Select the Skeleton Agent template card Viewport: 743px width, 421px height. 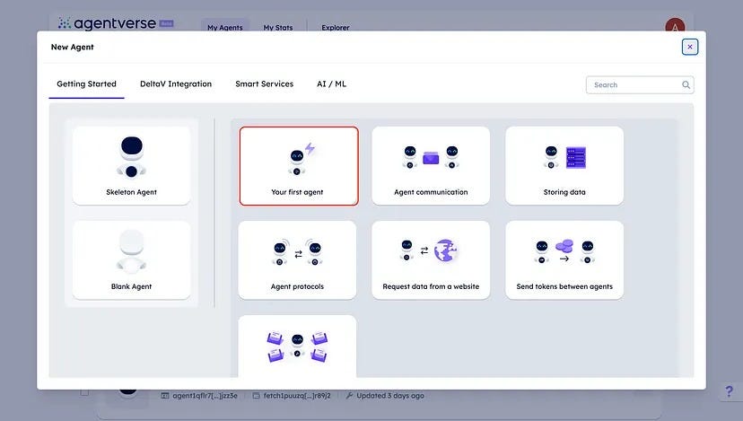pyautogui.click(x=131, y=165)
